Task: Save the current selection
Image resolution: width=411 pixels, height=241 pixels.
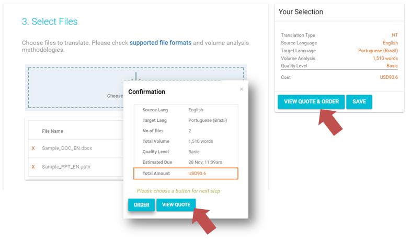Action: point(359,101)
